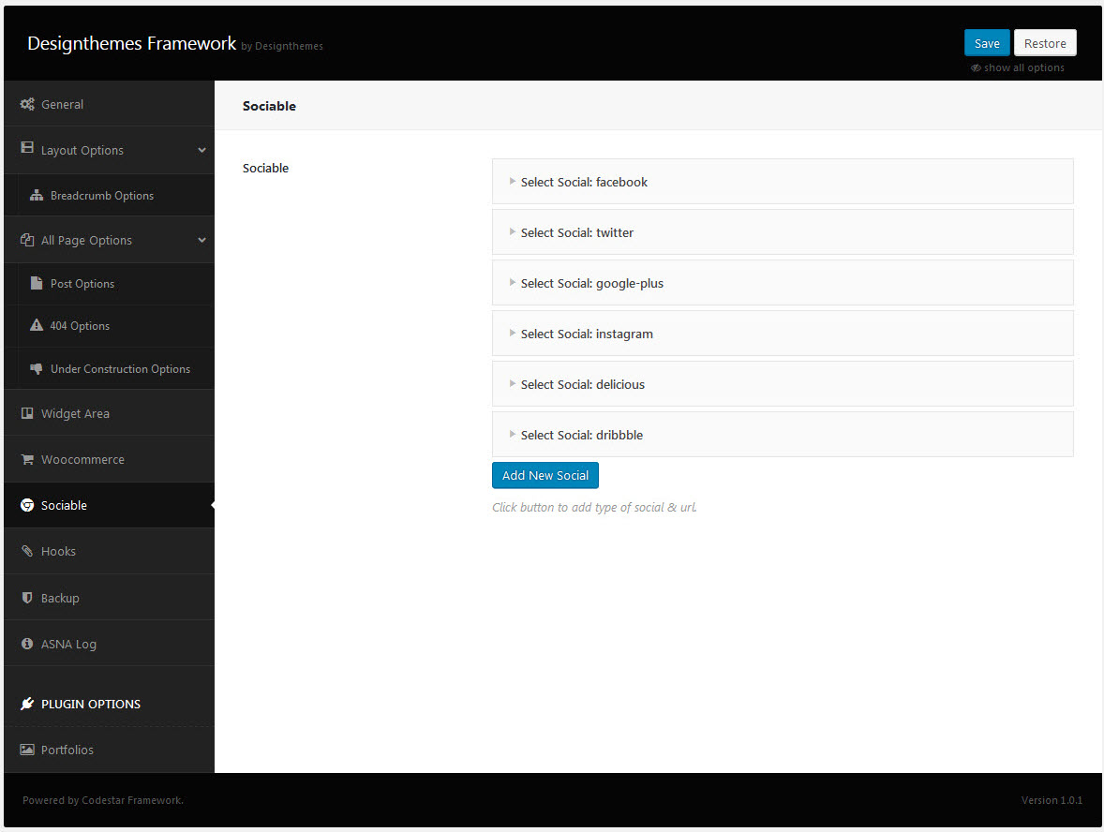Viewport: 1104px width, 832px height.
Task: Click the 404 Options warning triangle icon
Action: pyautogui.click(x=37, y=325)
